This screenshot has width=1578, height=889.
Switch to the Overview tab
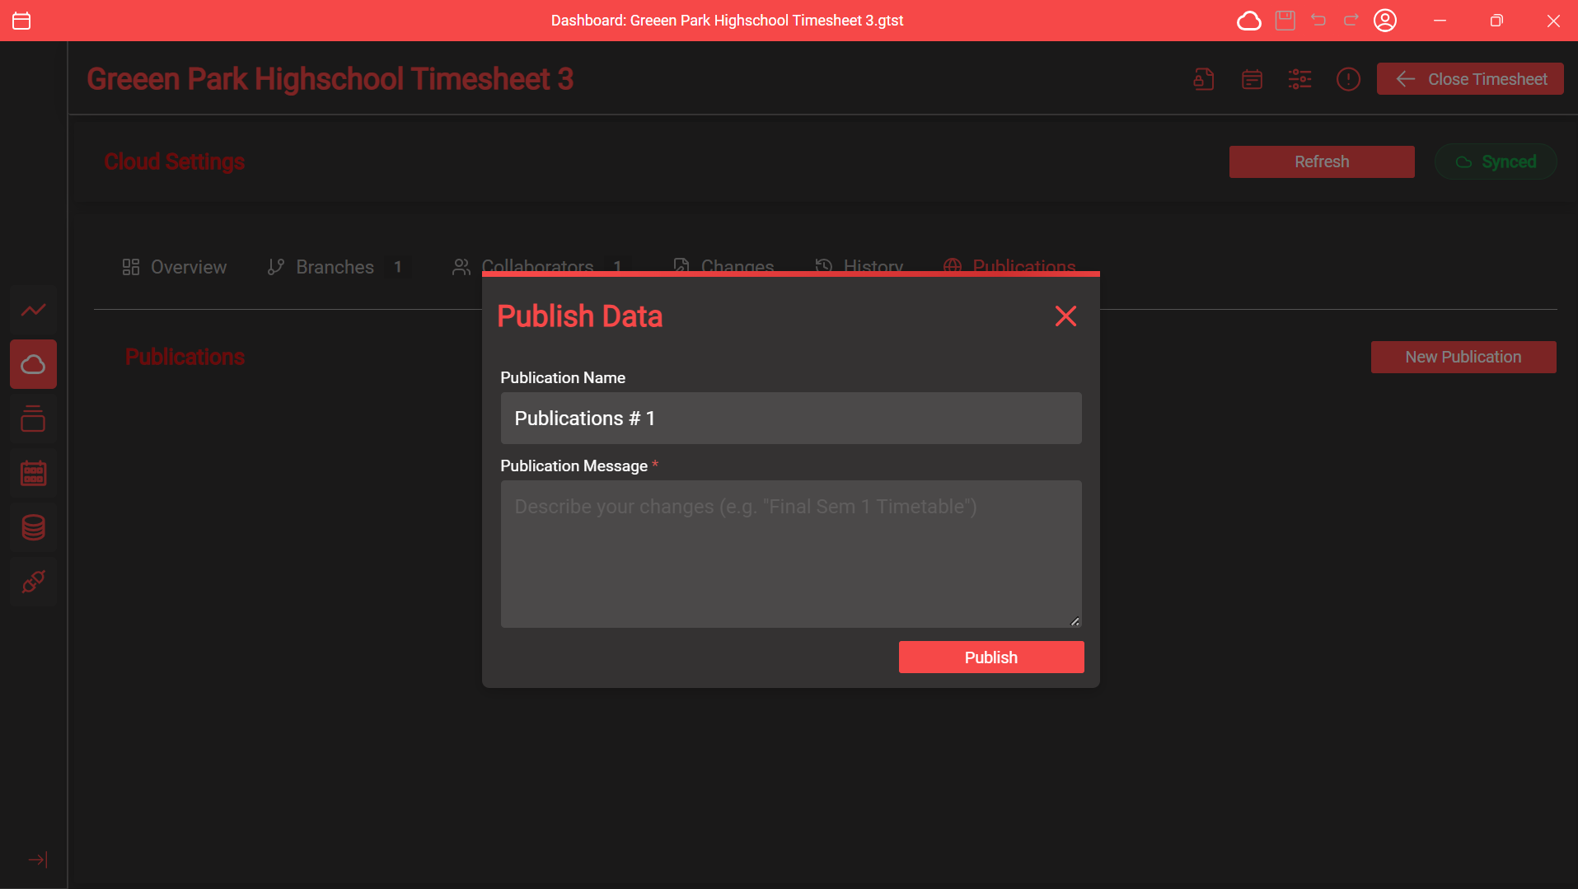[x=174, y=266]
